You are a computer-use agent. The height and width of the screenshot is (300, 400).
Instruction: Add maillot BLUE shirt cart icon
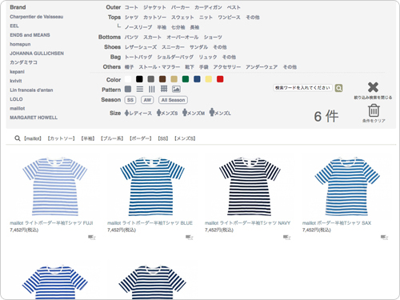coord(190,237)
